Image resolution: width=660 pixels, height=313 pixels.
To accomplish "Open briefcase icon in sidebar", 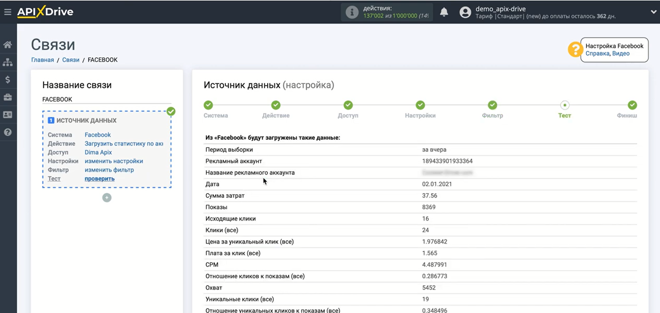I will tap(8, 97).
